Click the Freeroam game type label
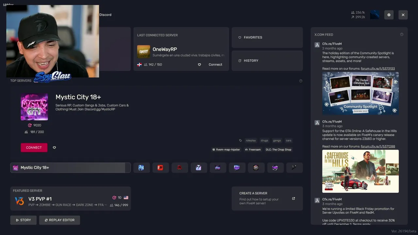This screenshot has width=418, height=235. pyautogui.click(x=253, y=149)
